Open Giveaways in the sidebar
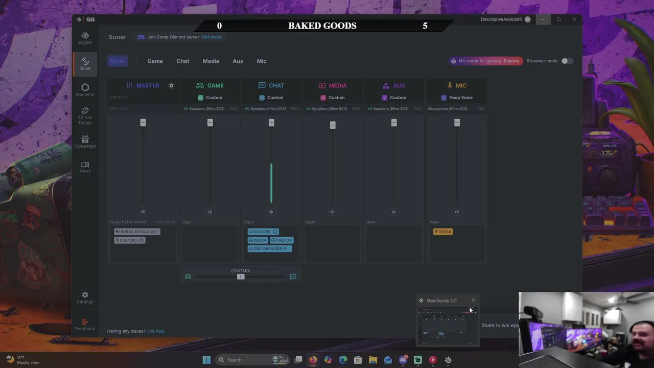This screenshot has width=654, height=368. click(x=85, y=142)
